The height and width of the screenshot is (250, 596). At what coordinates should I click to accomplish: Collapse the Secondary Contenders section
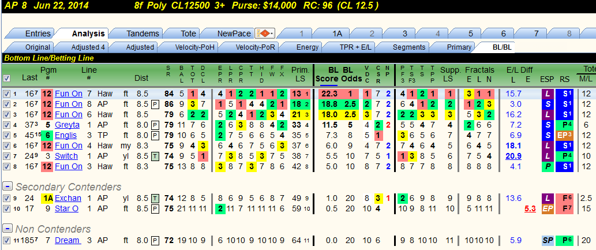8,186
